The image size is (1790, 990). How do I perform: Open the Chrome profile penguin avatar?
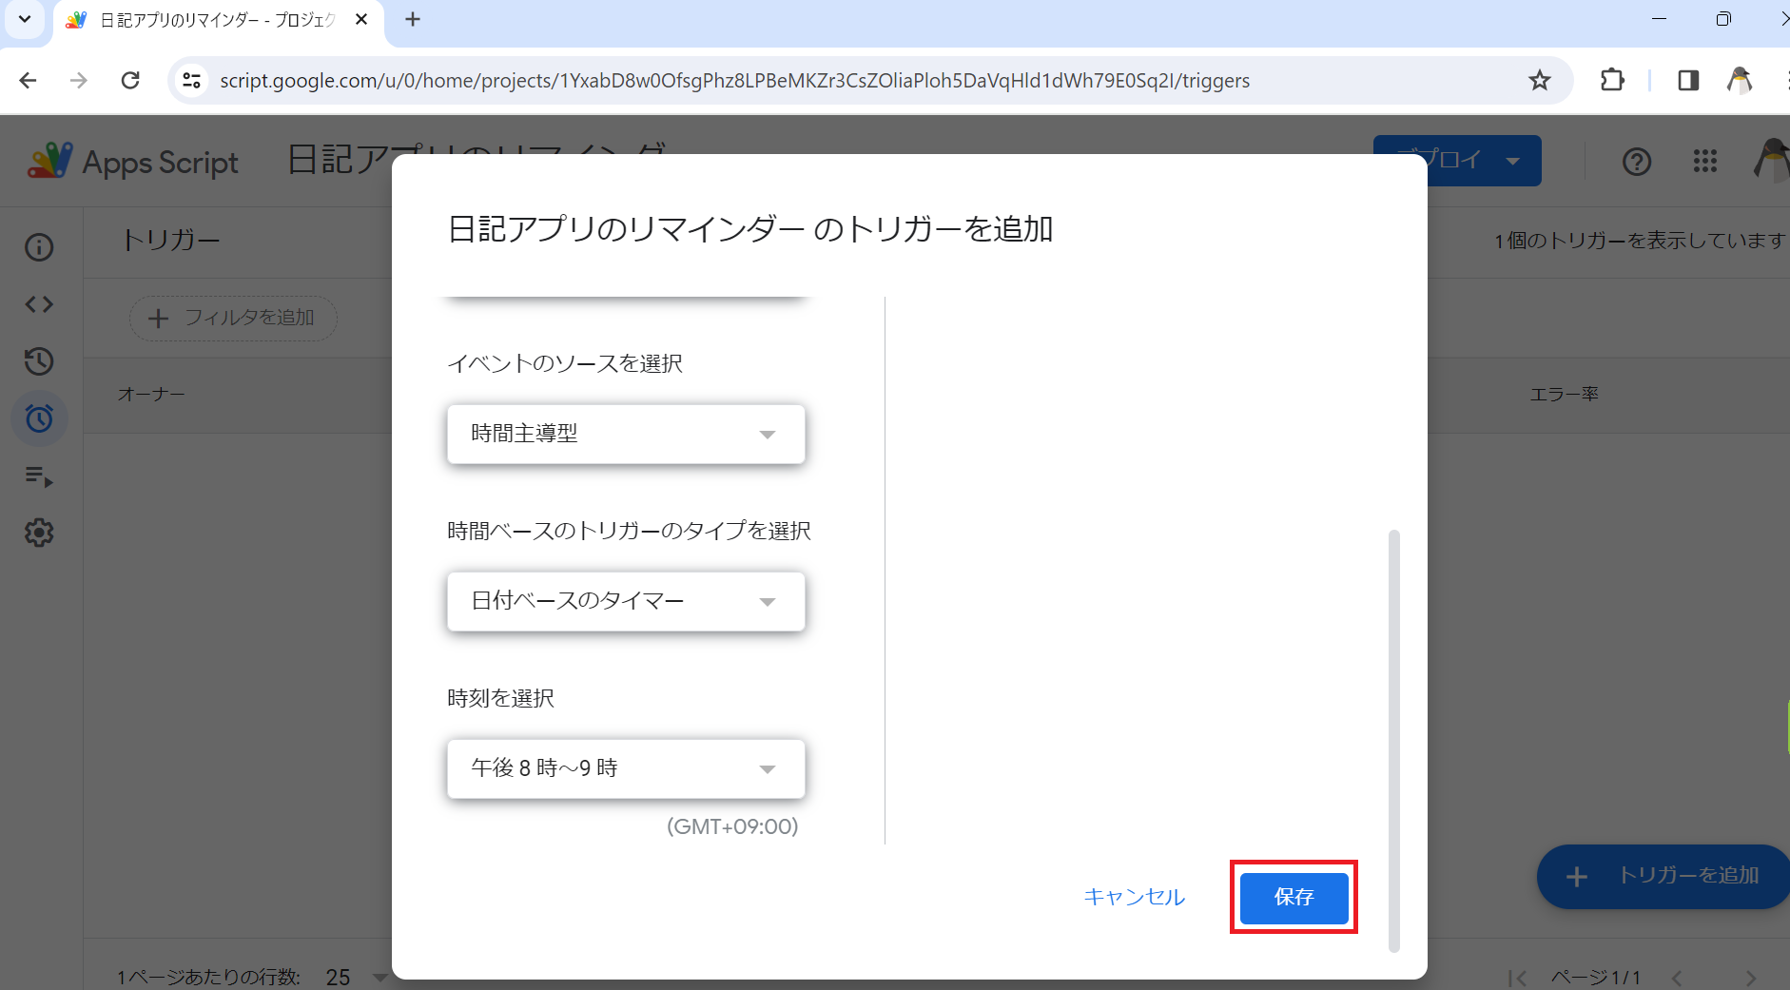(1740, 81)
